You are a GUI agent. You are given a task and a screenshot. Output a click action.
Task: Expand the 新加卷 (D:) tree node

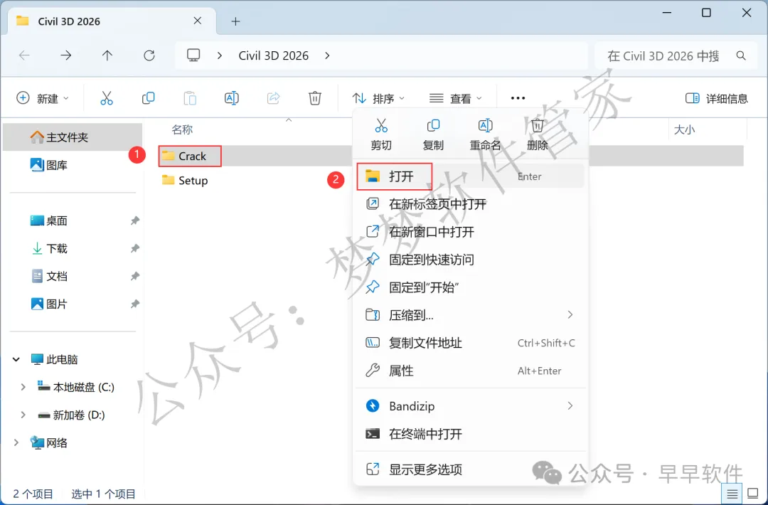click(23, 415)
